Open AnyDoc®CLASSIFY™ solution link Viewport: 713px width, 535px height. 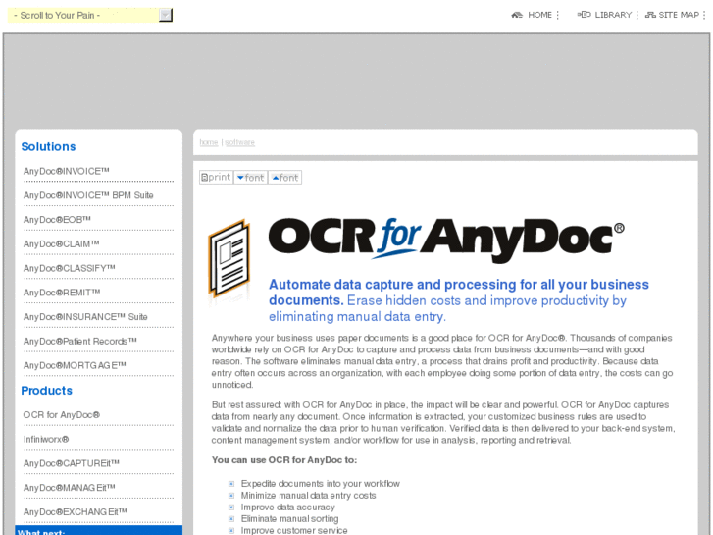(69, 268)
